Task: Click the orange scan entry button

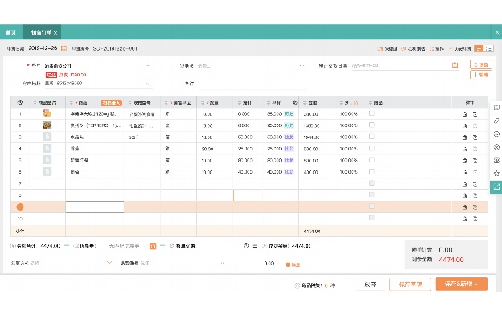Action: click(111, 103)
